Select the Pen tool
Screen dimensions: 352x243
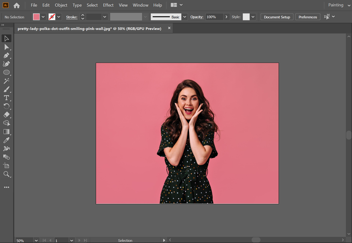point(6,56)
